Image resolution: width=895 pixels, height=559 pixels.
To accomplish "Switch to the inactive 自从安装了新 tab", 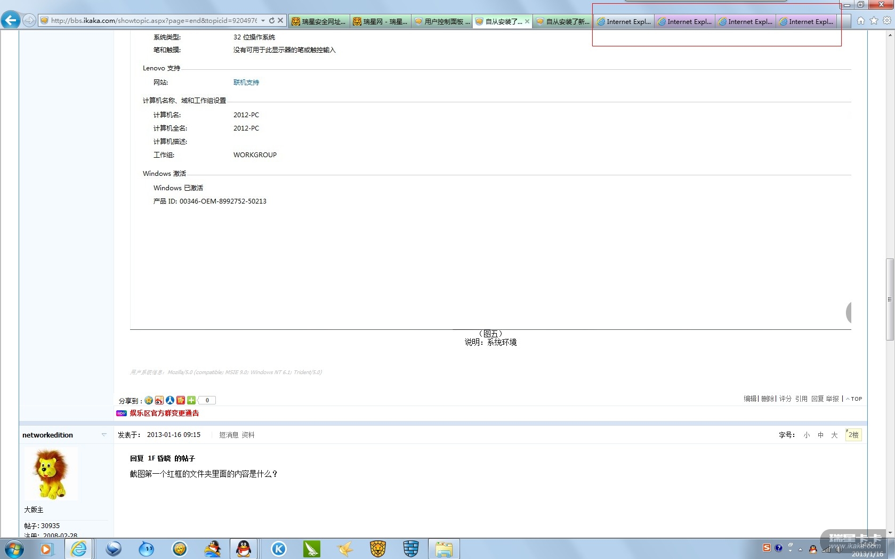I will click(563, 21).
